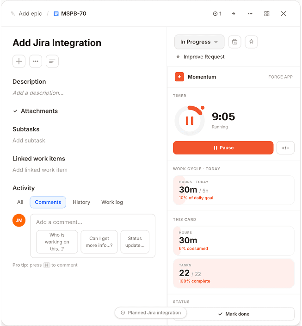Click the JM user avatar
The width and height of the screenshot is (302, 326).
(x=19, y=221)
